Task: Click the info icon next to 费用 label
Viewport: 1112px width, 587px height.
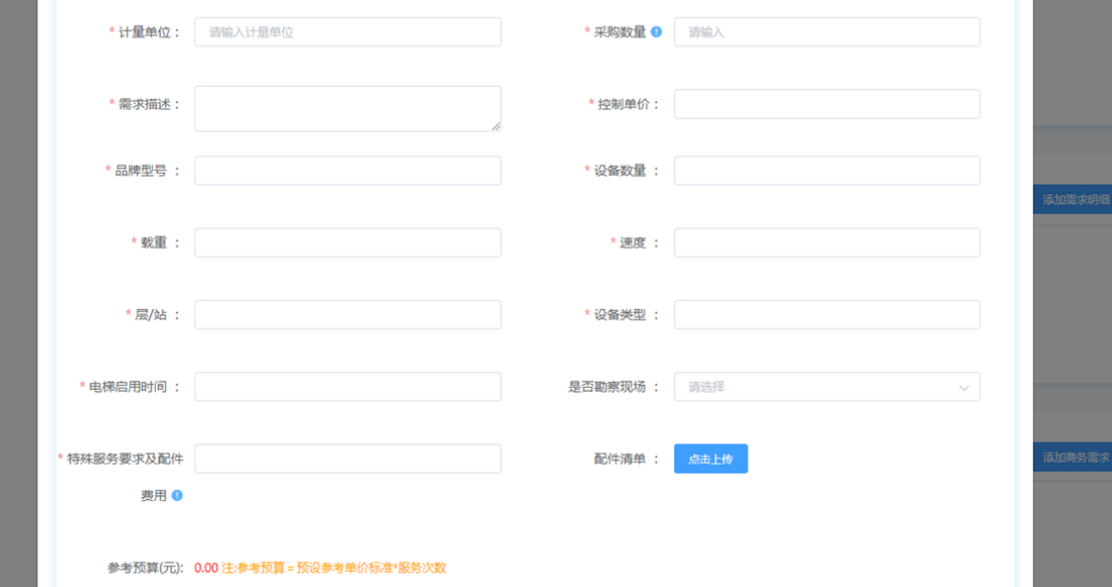Action: [x=177, y=495]
